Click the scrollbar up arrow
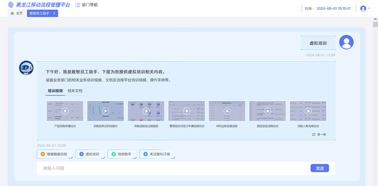This screenshot has height=186, width=378. click(375, 19)
